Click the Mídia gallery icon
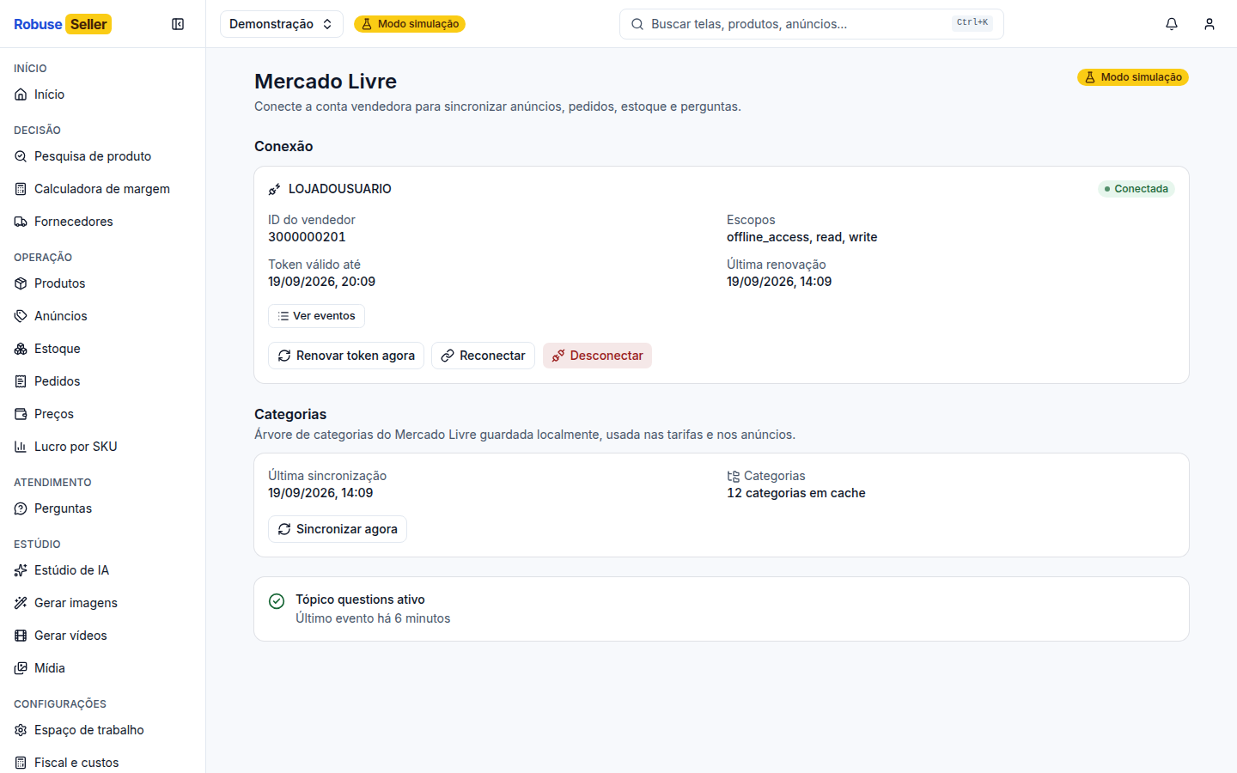The image size is (1237, 773). [x=21, y=668]
